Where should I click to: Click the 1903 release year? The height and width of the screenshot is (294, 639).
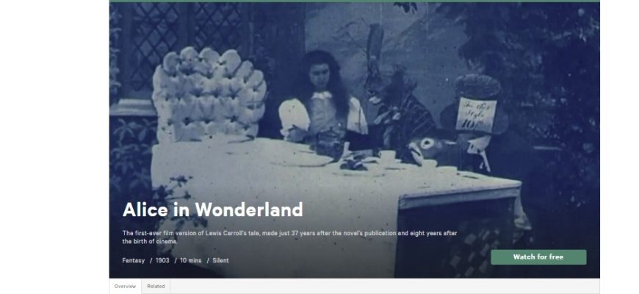[162, 260]
